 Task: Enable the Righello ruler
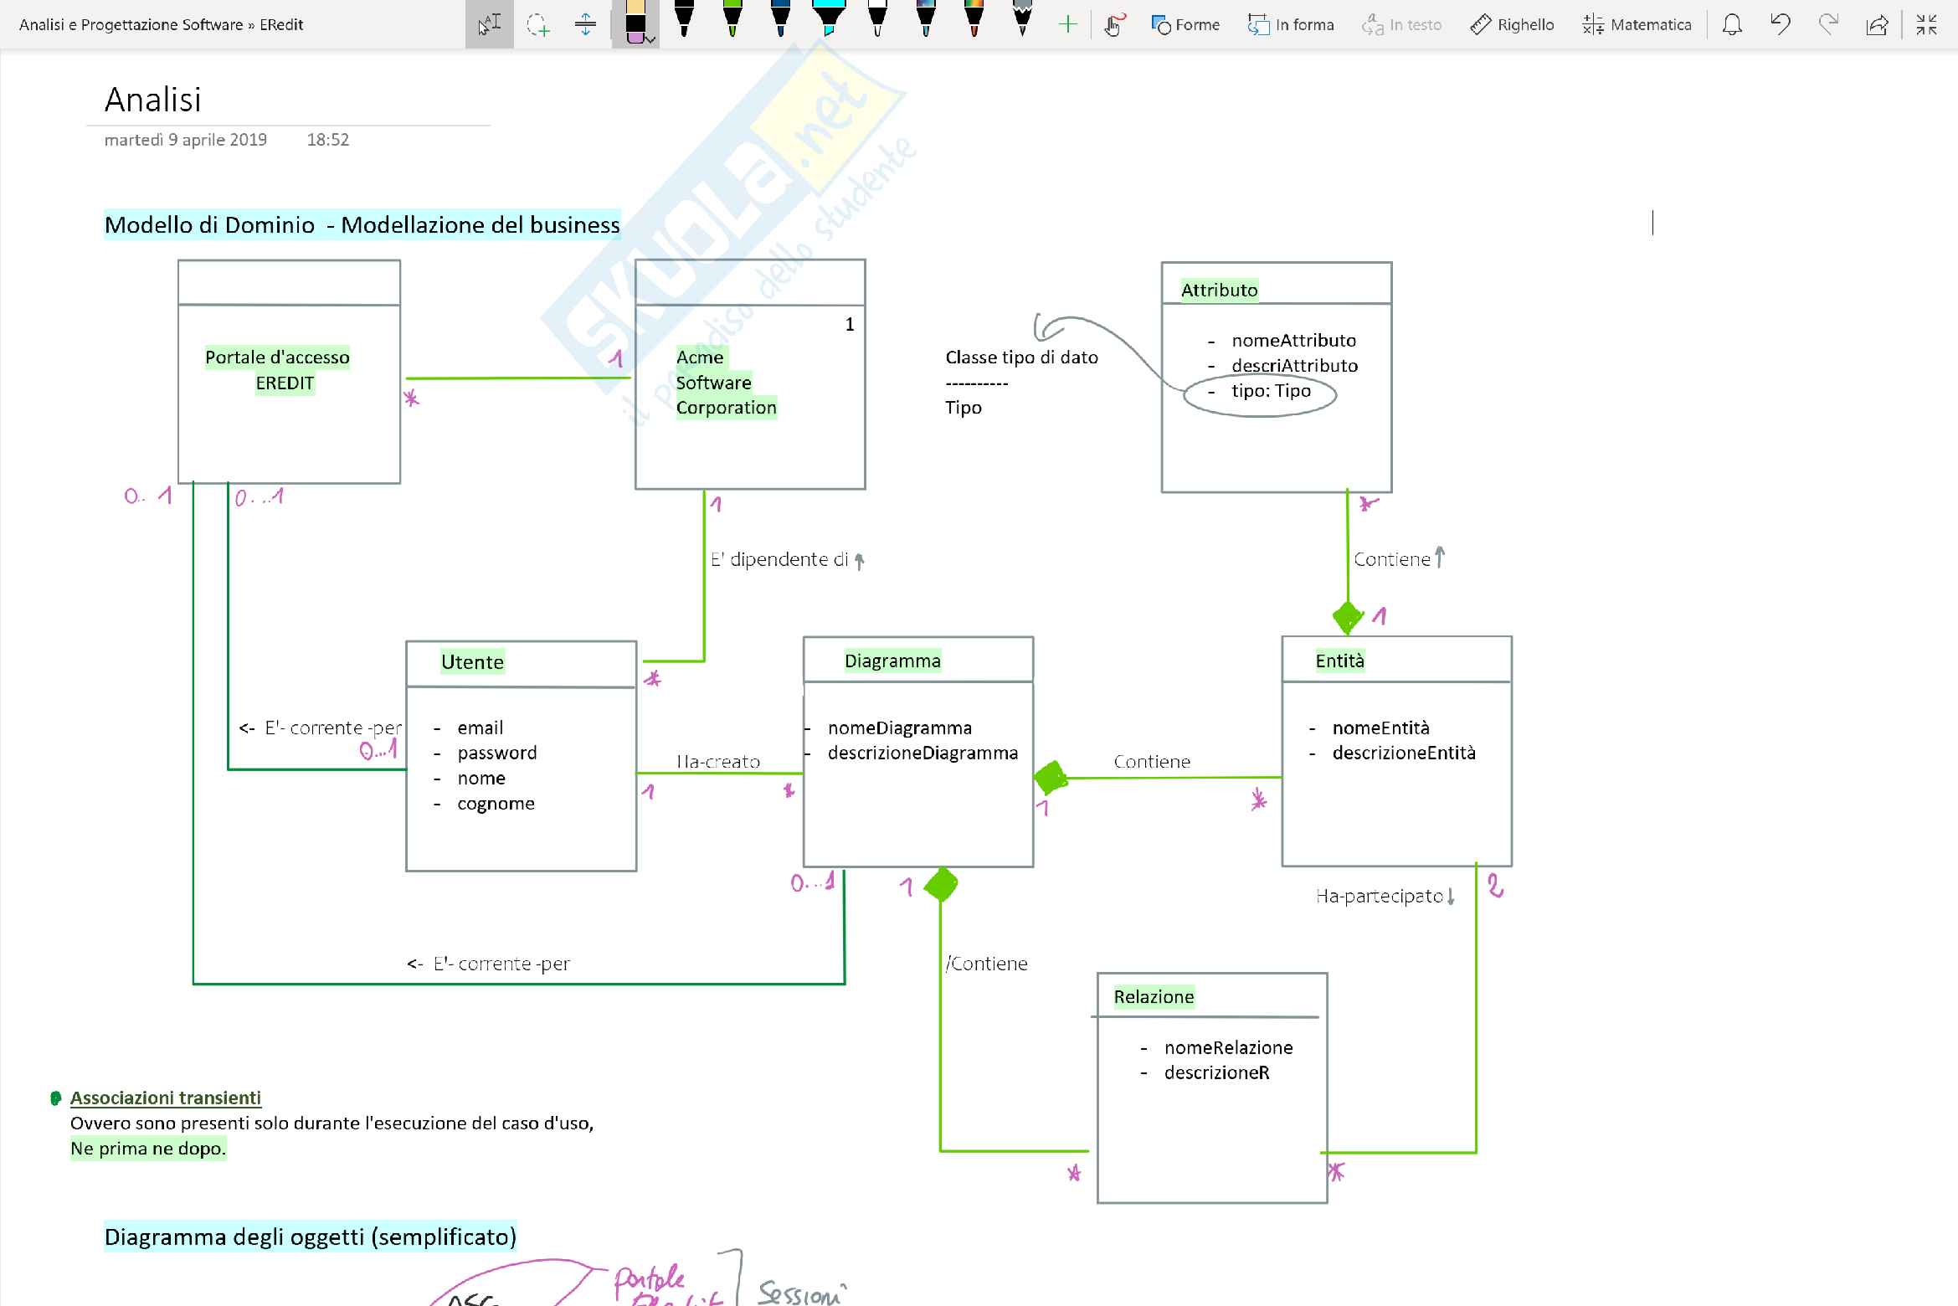[x=1512, y=25]
